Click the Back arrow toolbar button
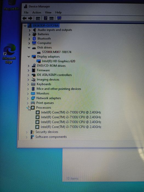This screenshot has height=192, width=144. coord(24,18)
